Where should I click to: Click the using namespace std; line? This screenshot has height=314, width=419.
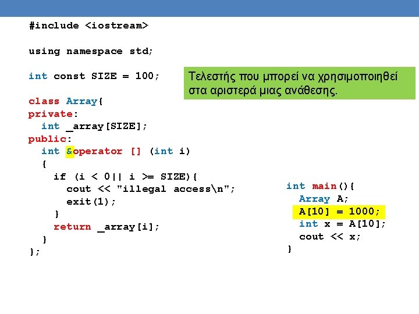tap(91, 51)
